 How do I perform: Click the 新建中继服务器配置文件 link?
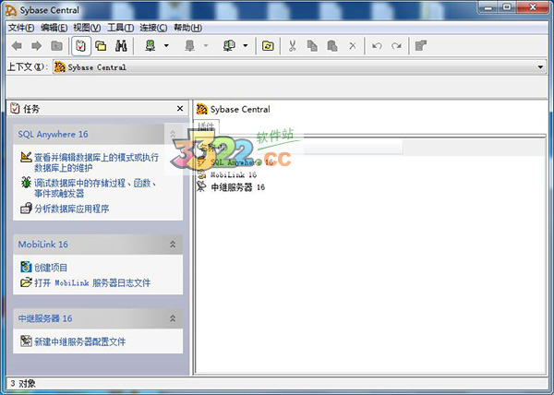(x=79, y=341)
